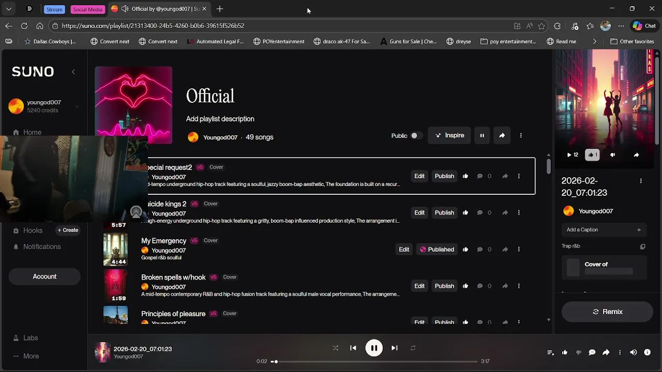Image resolution: width=662 pixels, height=372 pixels.
Task: Open comments from the player bar
Action: [592, 352]
